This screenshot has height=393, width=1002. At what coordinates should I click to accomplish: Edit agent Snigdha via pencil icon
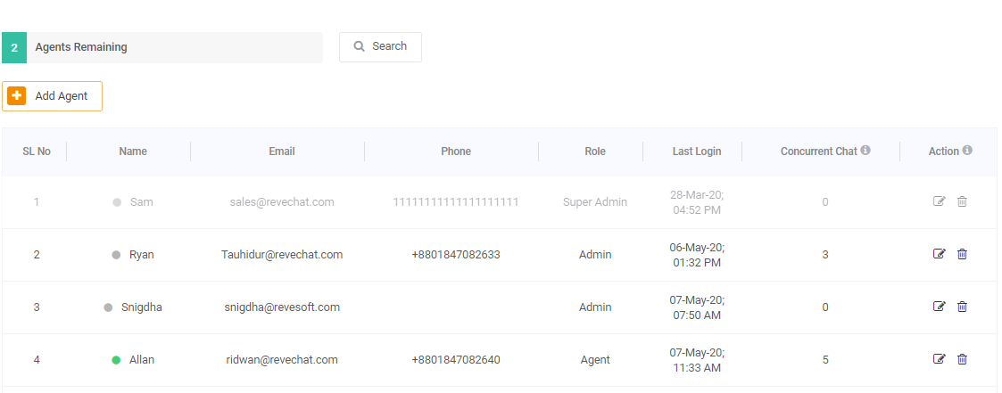pyautogui.click(x=939, y=307)
